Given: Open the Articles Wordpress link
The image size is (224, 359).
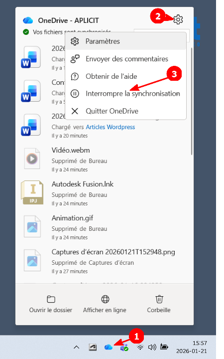Looking at the screenshot, I should [x=111, y=127].
